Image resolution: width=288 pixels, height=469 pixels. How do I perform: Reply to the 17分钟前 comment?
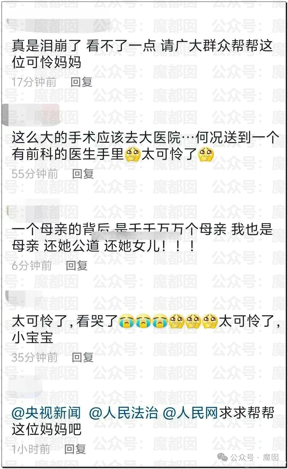(81, 82)
